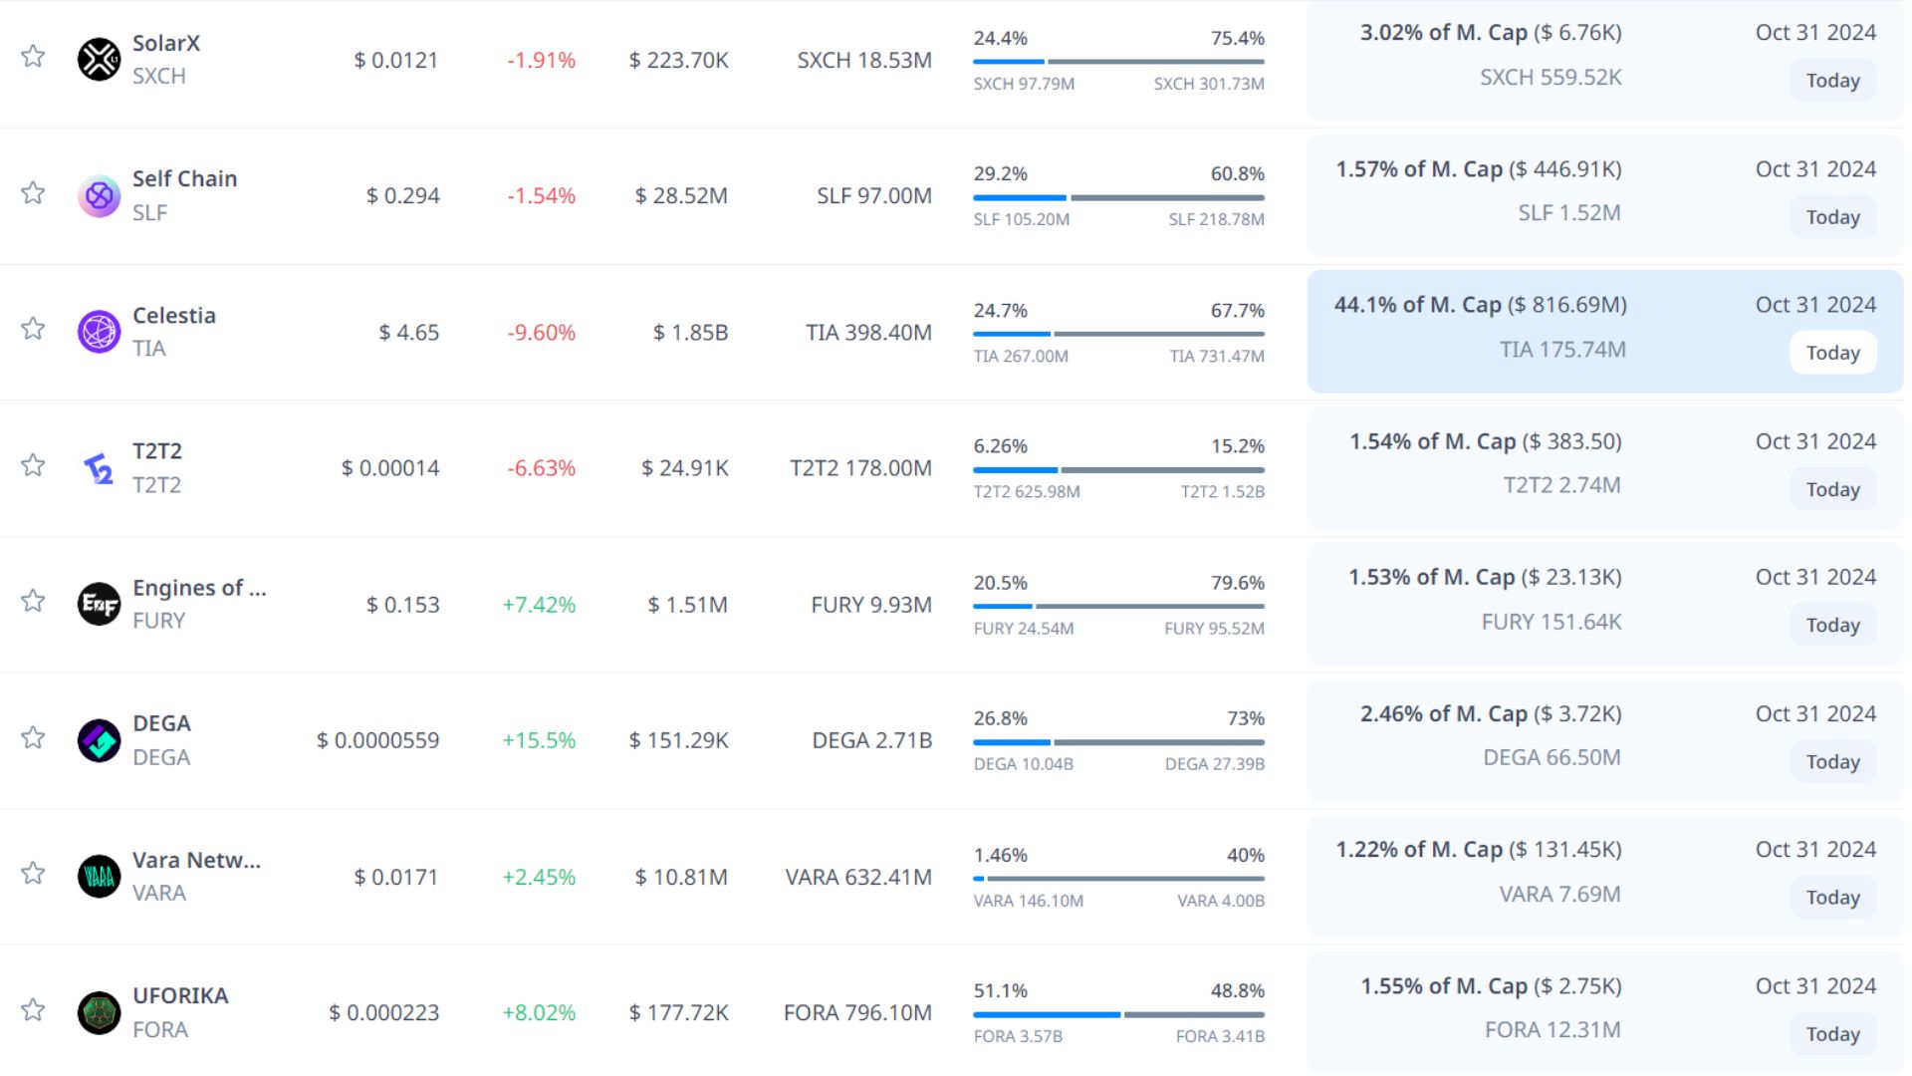The width and height of the screenshot is (1912, 1076).
Task: Click the Today button in T2T2 row
Action: pyautogui.click(x=1832, y=489)
